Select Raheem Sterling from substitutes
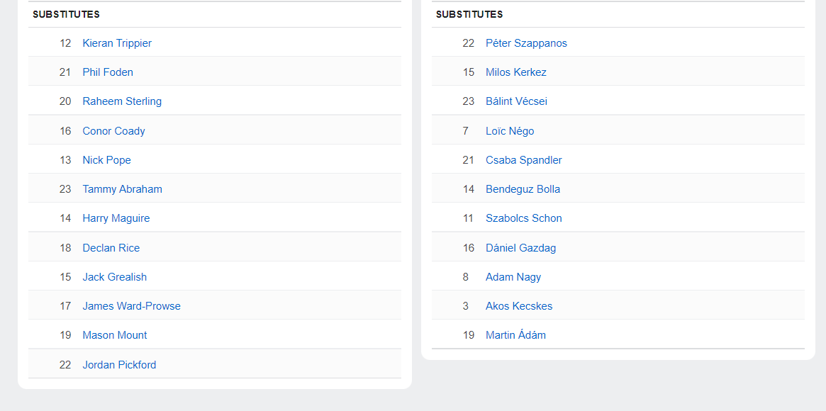This screenshot has height=411, width=826. click(x=122, y=101)
